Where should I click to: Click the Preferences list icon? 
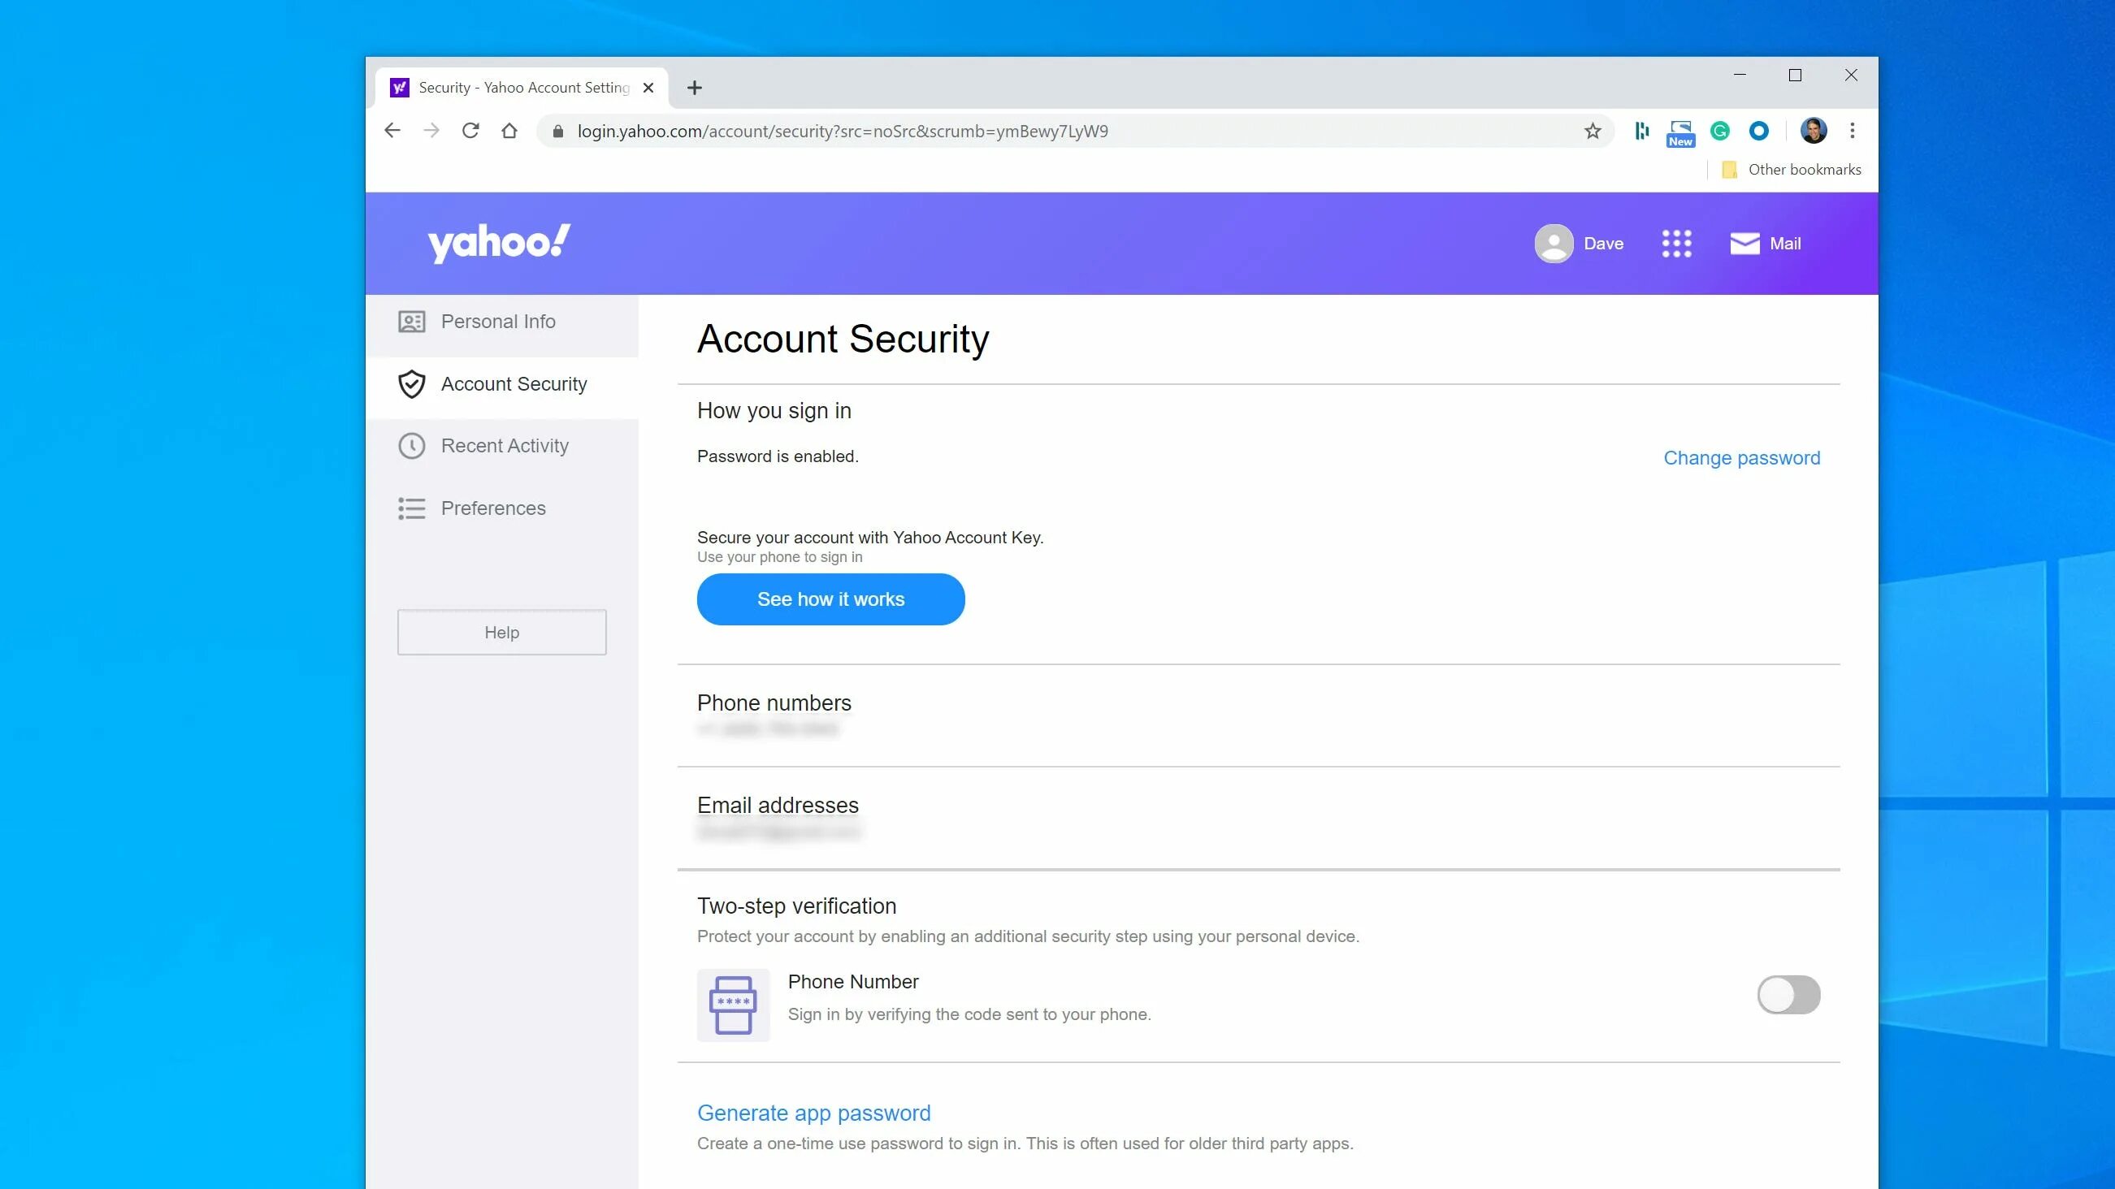click(x=413, y=508)
